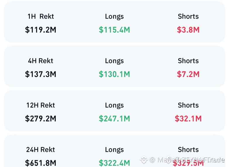This screenshot has height=167, width=227.
Task: Click the $279.2M 12H total value
Action: pyautogui.click(x=41, y=119)
